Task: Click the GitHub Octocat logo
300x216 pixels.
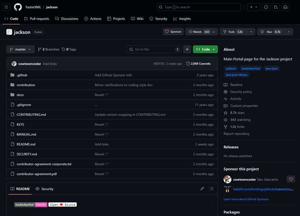Action: click(x=18, y=7)
